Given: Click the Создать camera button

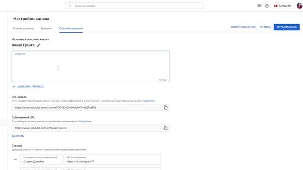Looking at the screenshot, I should point(283,6).
